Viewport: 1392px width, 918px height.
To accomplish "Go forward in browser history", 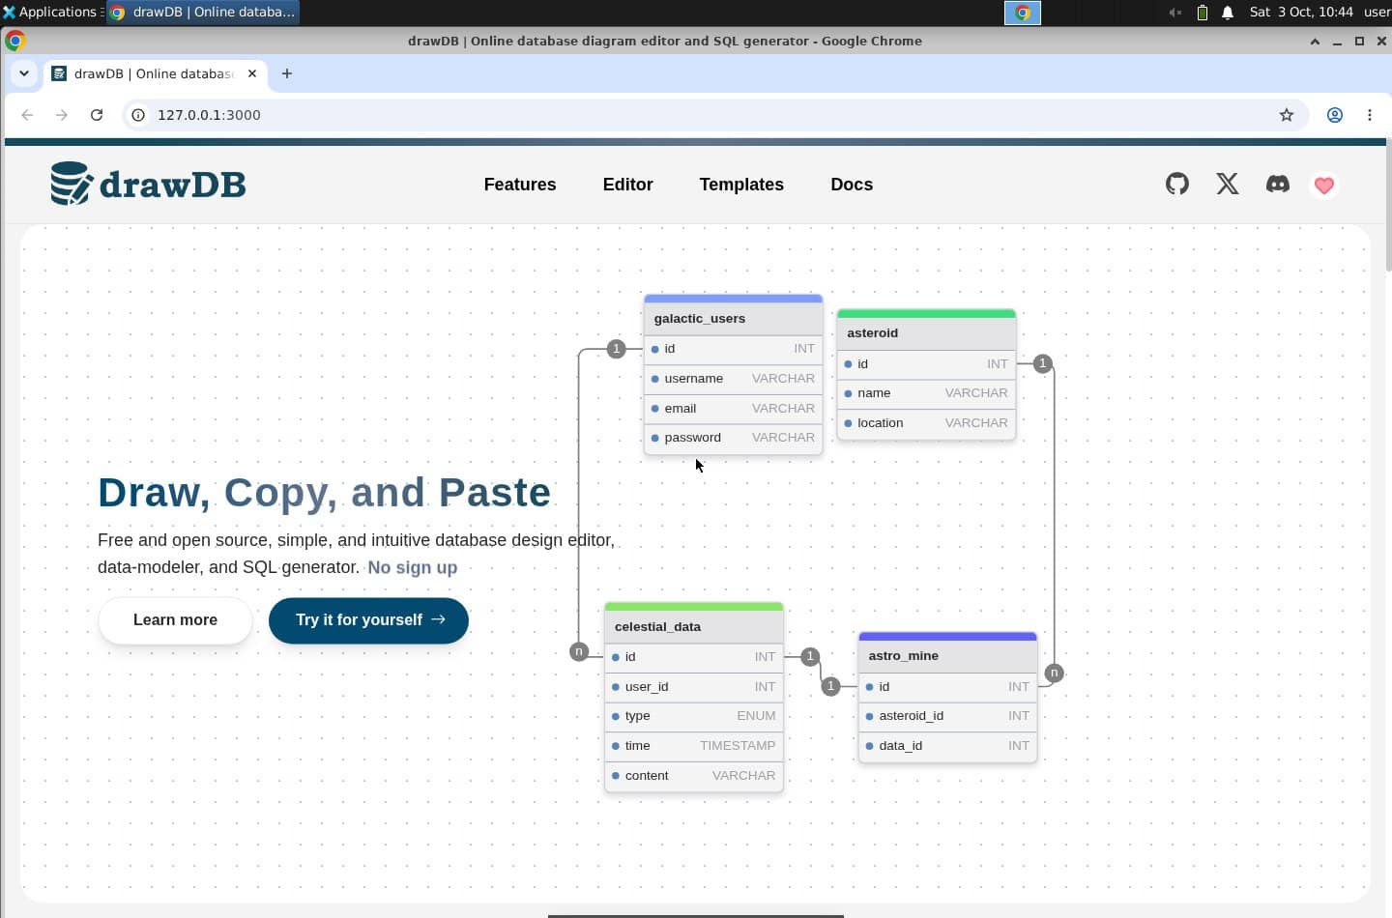I will point(62,115).
